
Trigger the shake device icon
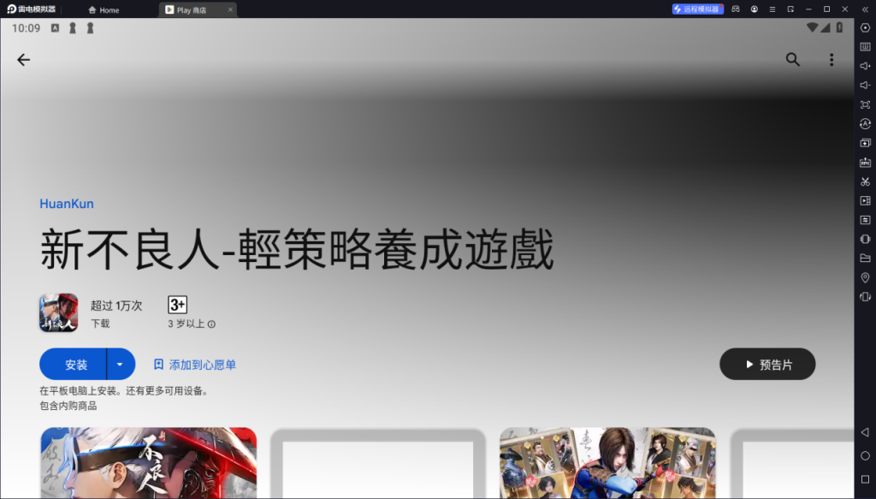(865, 239)
